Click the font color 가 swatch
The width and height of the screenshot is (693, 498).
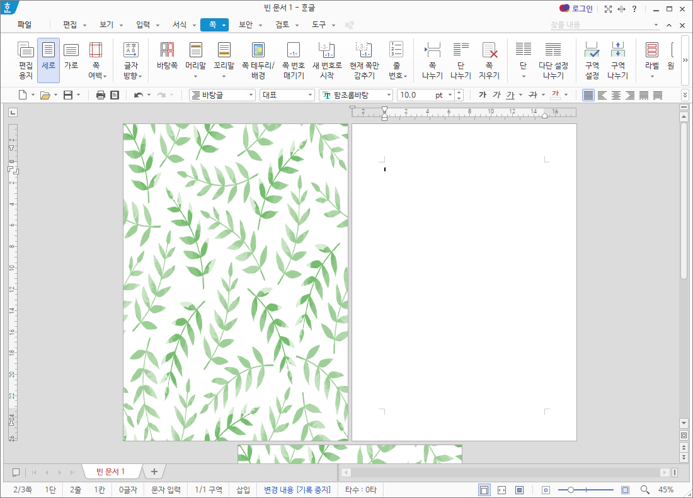click(556, 95)
